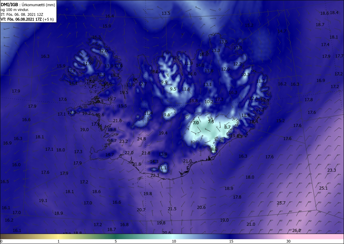The width and height of the screenshot is (344, 244).
Task: Click the 21.5 map value
Action: (x=172, y=209)
